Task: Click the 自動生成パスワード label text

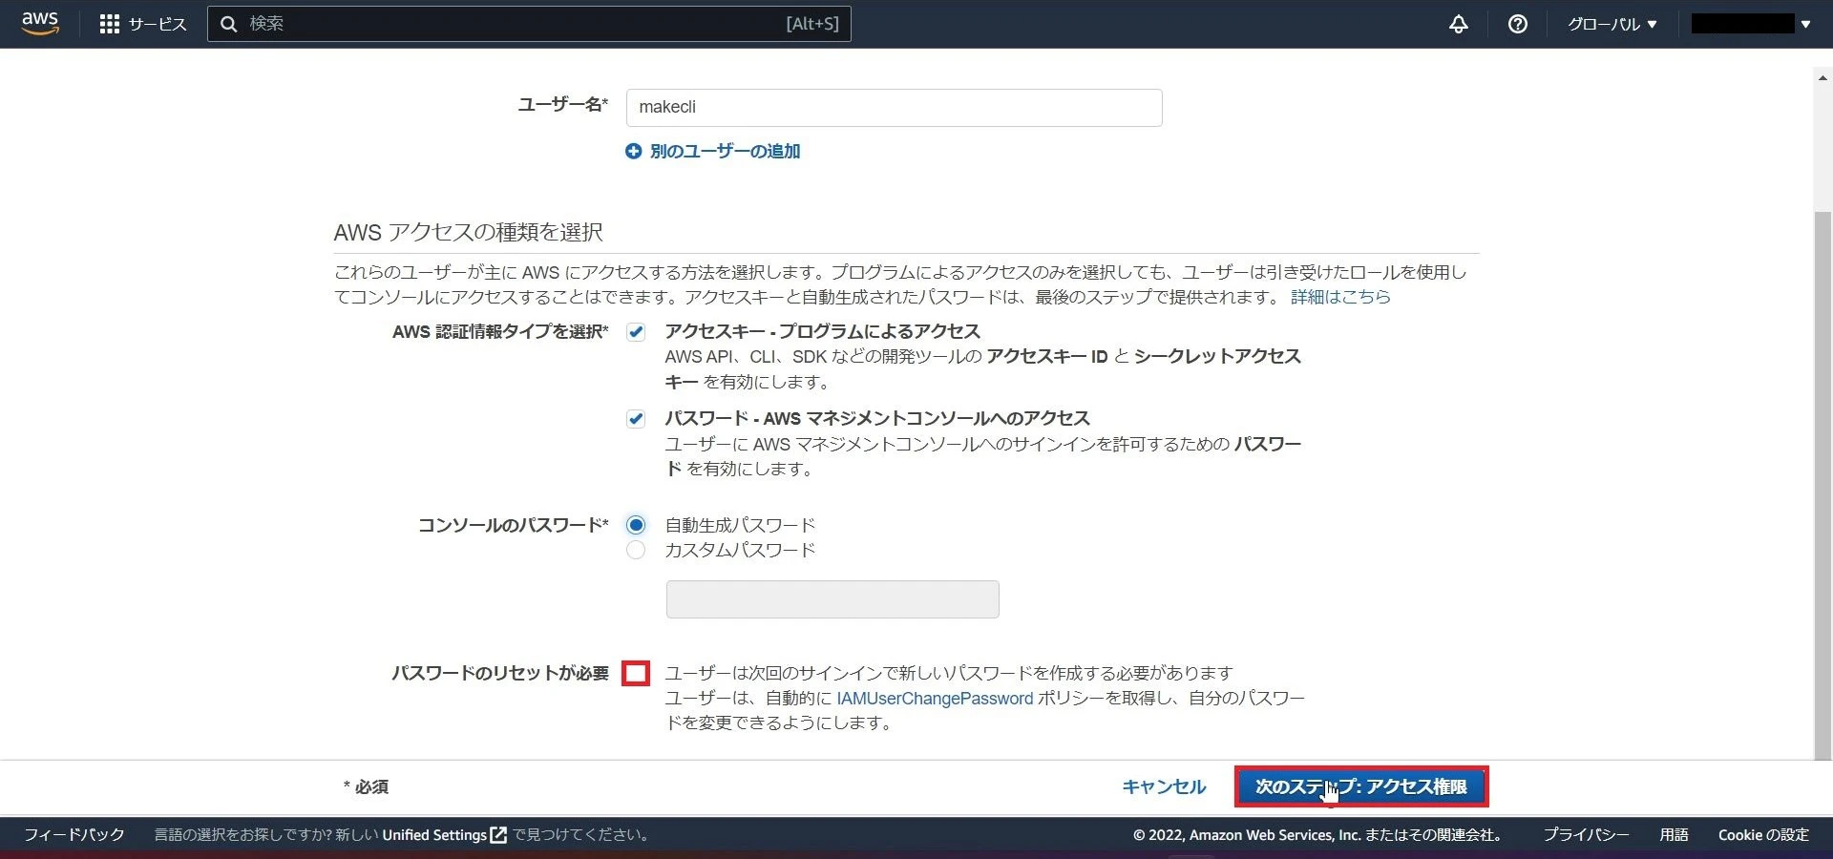Action: [x=740, y=525]
